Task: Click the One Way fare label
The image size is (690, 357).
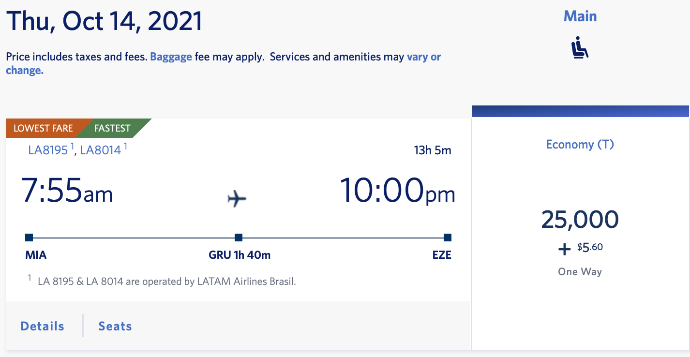Action: [x=579, y=271]
